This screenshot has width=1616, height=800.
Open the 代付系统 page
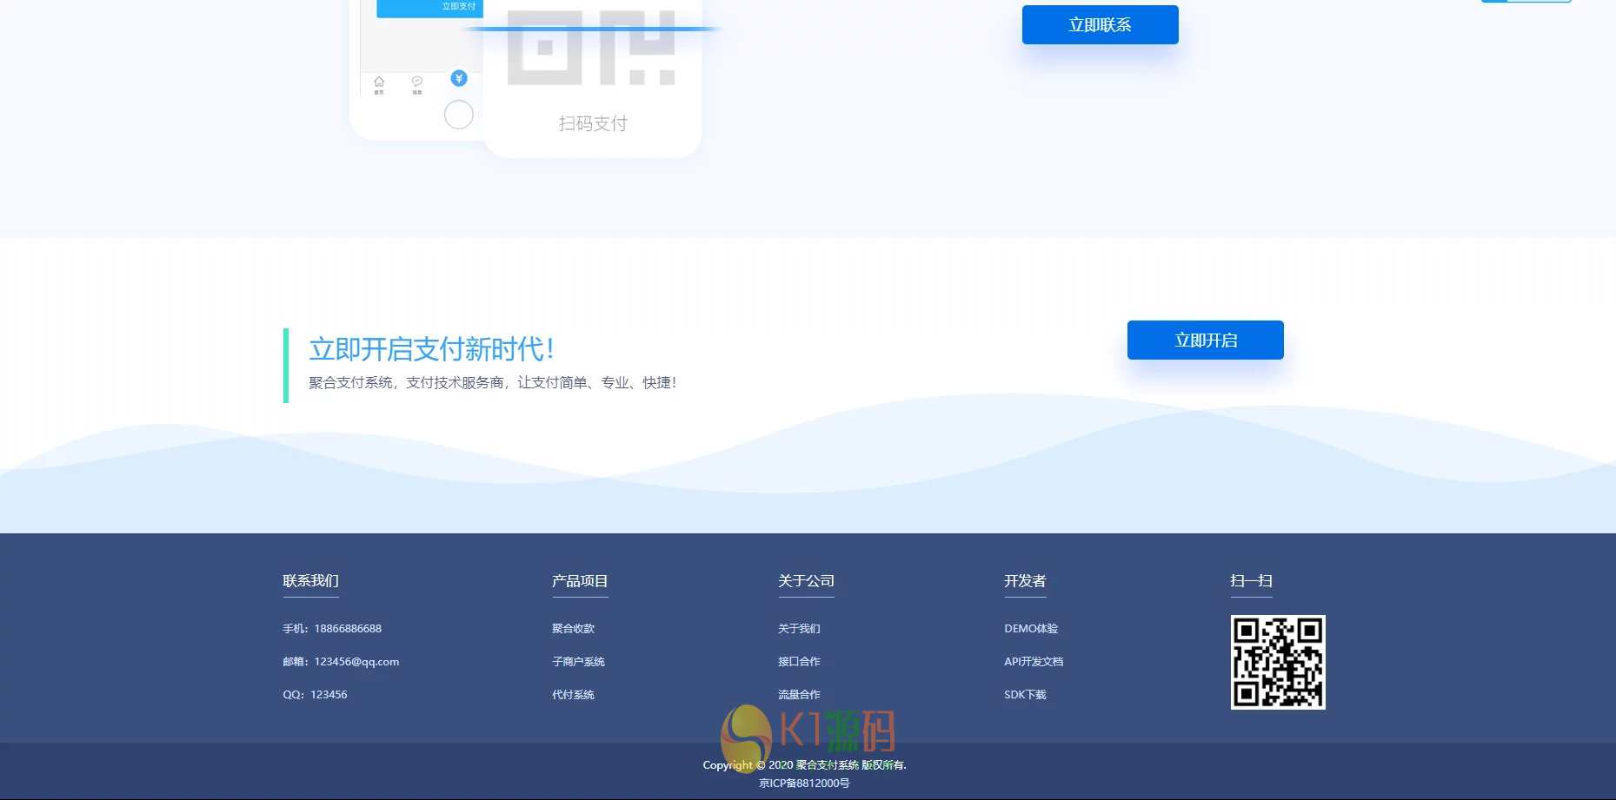[x=573, y=694]
